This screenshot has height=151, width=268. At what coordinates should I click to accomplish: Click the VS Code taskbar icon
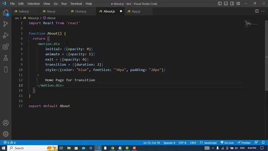[98, 148]
